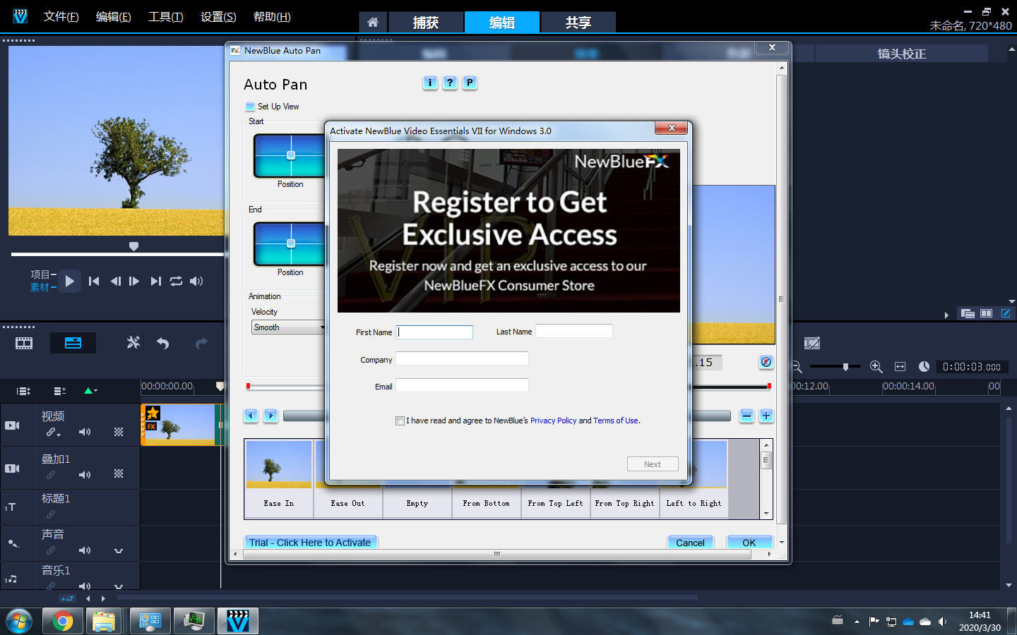Mute the 声音 track
This screenshot has width=1017, height=635.
click(85, 550)
